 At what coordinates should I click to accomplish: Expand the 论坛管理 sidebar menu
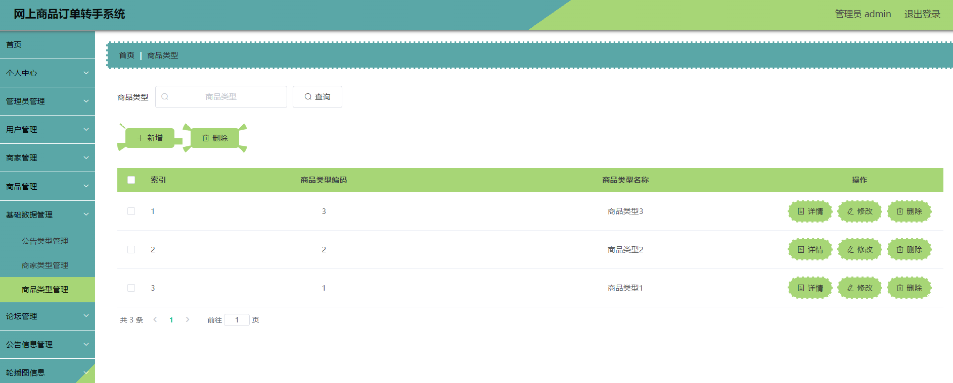(48, 316)
